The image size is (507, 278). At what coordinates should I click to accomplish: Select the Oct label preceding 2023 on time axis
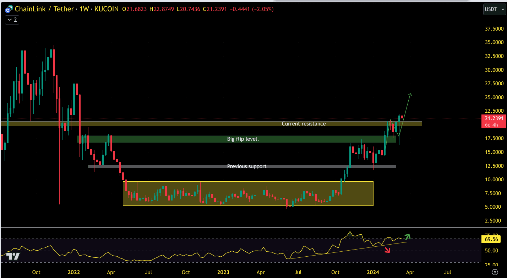(x=186, y=272)
